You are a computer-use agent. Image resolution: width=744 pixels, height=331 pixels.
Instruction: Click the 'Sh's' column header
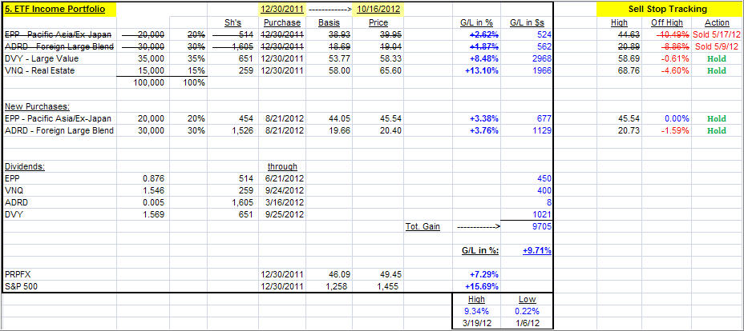point(232,22)
